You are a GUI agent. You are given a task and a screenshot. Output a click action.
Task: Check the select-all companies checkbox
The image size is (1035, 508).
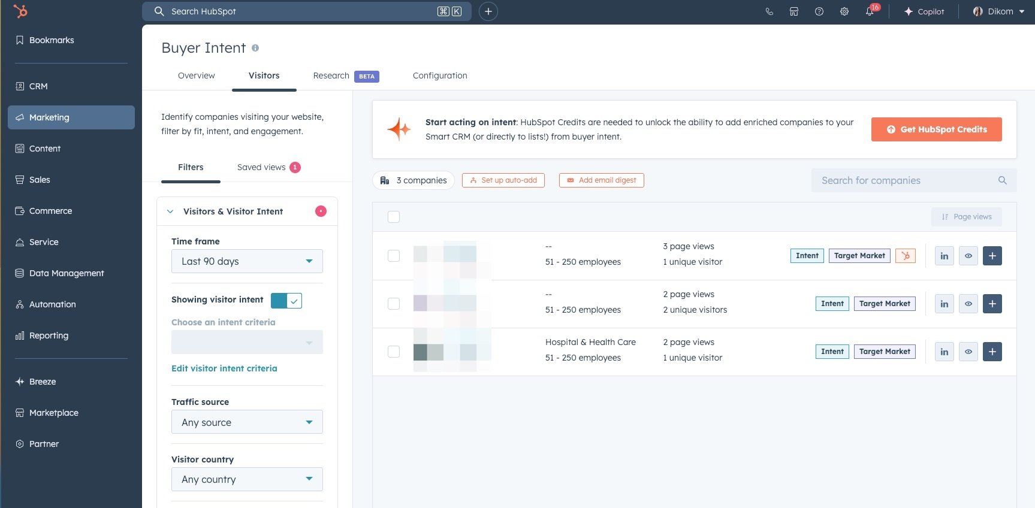coord(394,217)
